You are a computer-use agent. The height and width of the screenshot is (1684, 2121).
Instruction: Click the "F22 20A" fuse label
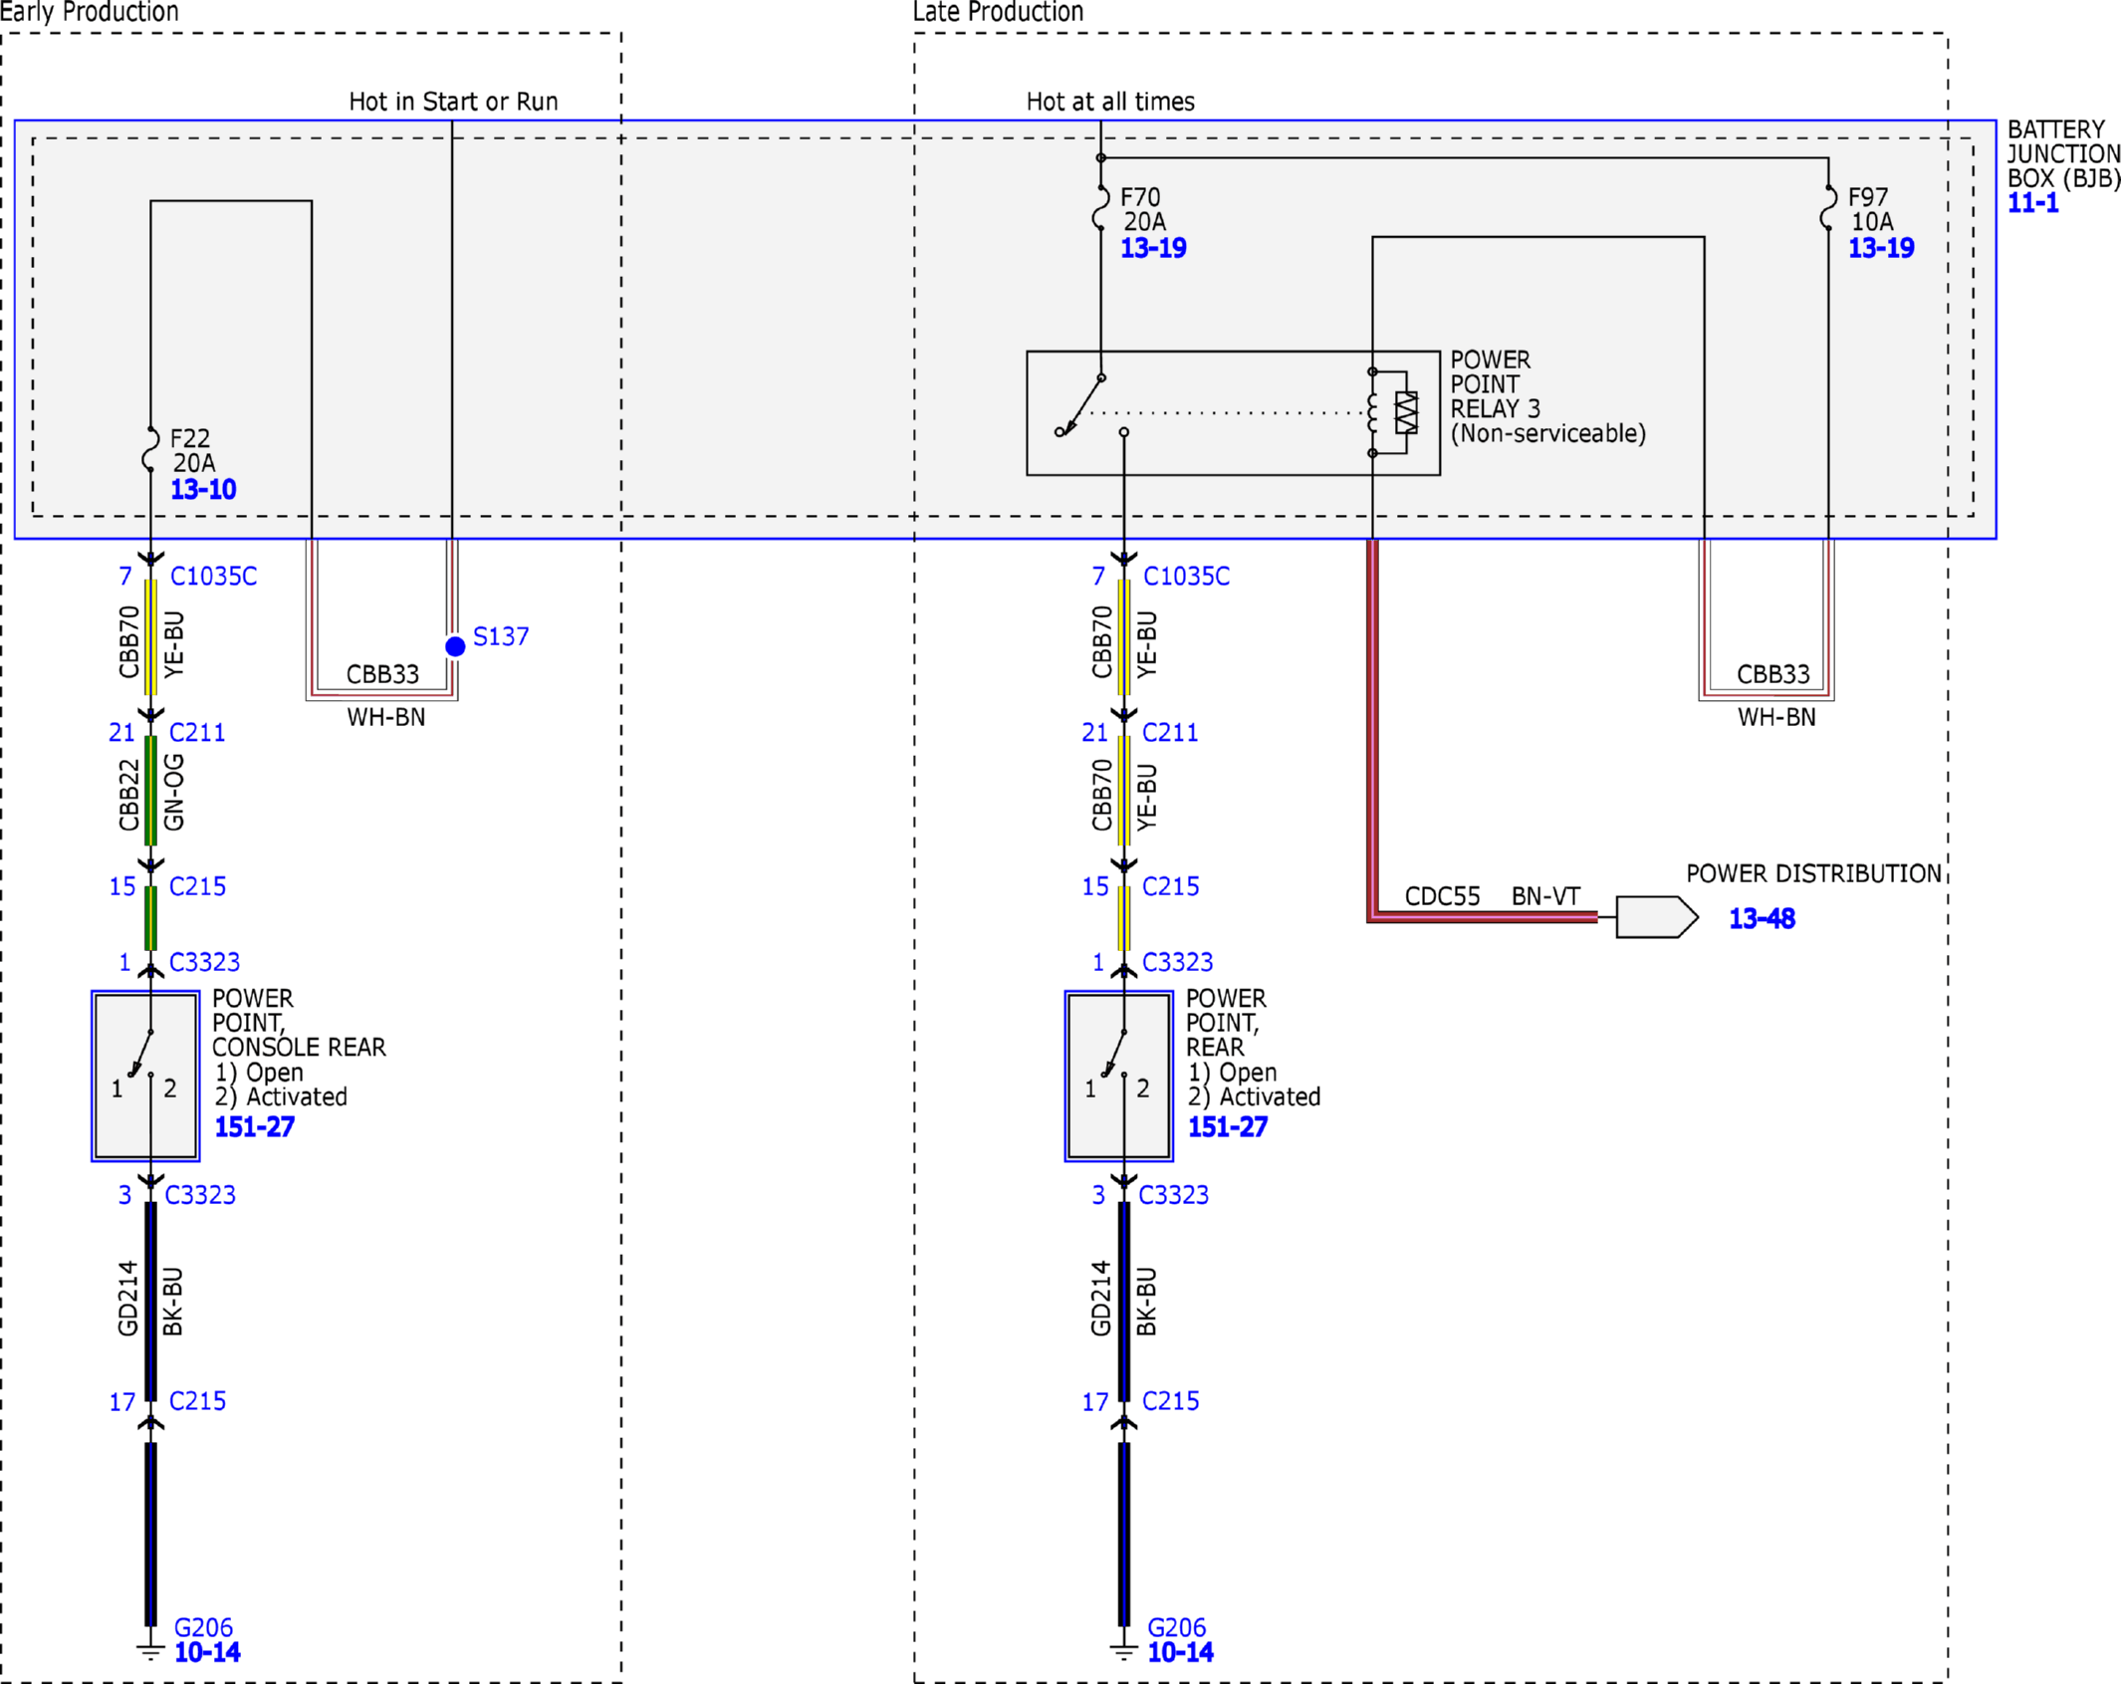point(192,451)
